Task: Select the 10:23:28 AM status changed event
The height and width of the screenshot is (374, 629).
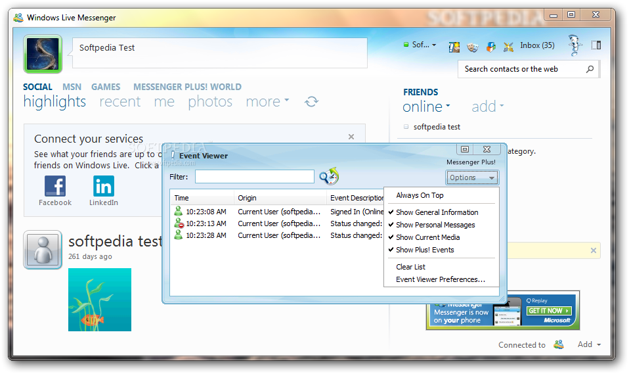Action: pos(277,235)
